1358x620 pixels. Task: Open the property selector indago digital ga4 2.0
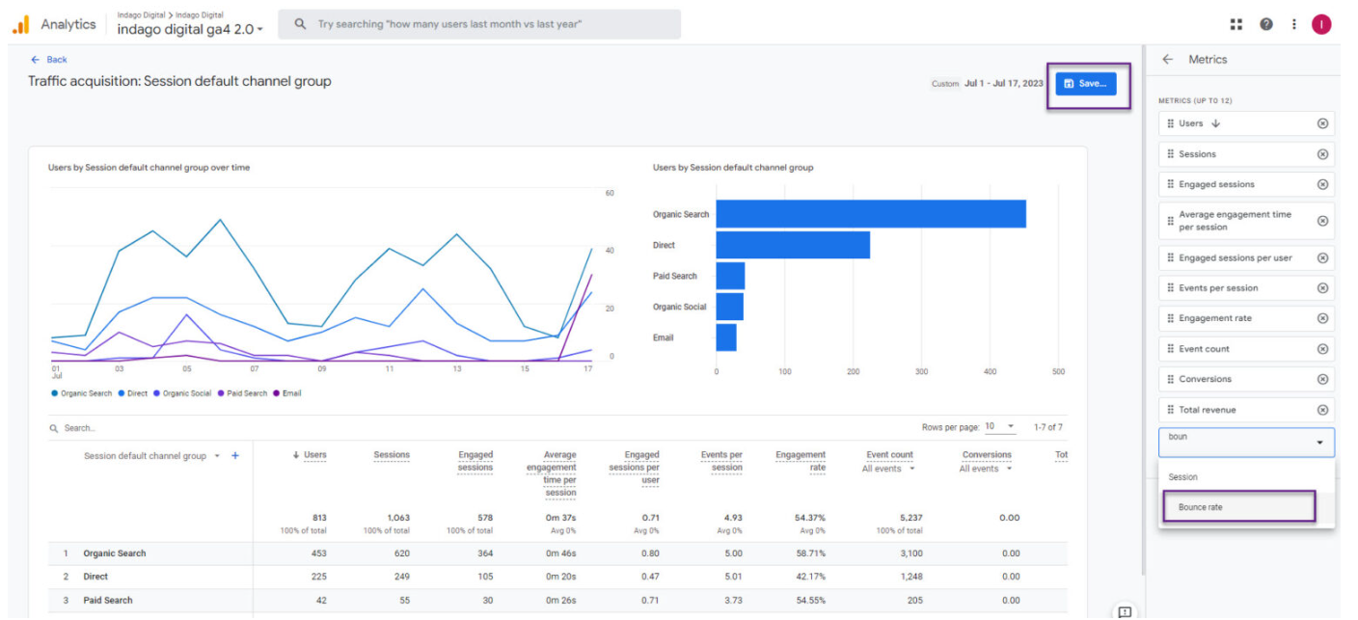190,30
